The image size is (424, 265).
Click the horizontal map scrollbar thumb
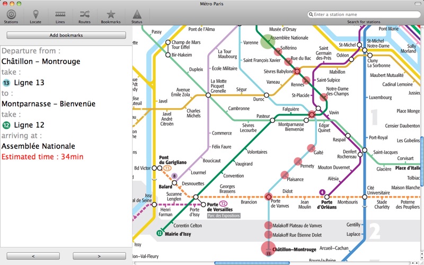click(x=252, y=263)
